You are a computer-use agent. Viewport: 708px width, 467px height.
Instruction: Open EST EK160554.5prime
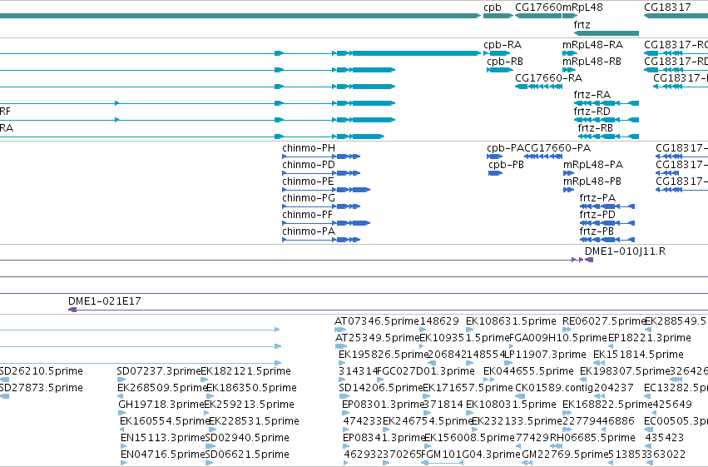coord(123,430)
